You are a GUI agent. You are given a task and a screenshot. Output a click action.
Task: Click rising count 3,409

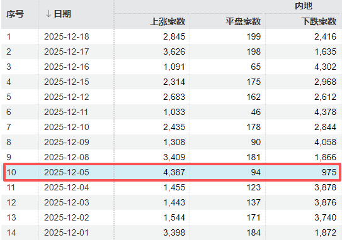pyautogui.click(x=174, y=157)
